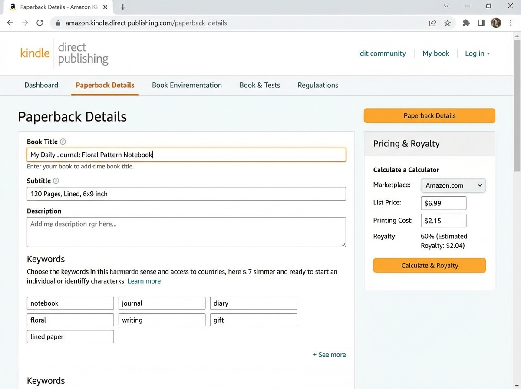521x389 pixels.
Task: Expand keywords using See more
Action: tap(329, 354)
